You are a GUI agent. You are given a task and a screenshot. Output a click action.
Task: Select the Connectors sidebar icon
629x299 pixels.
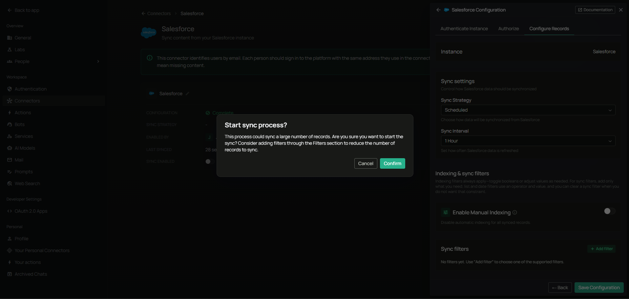click(10, 101)
